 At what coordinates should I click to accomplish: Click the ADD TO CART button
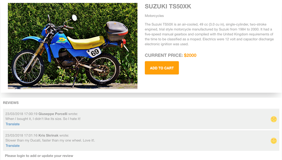point(162,68)
